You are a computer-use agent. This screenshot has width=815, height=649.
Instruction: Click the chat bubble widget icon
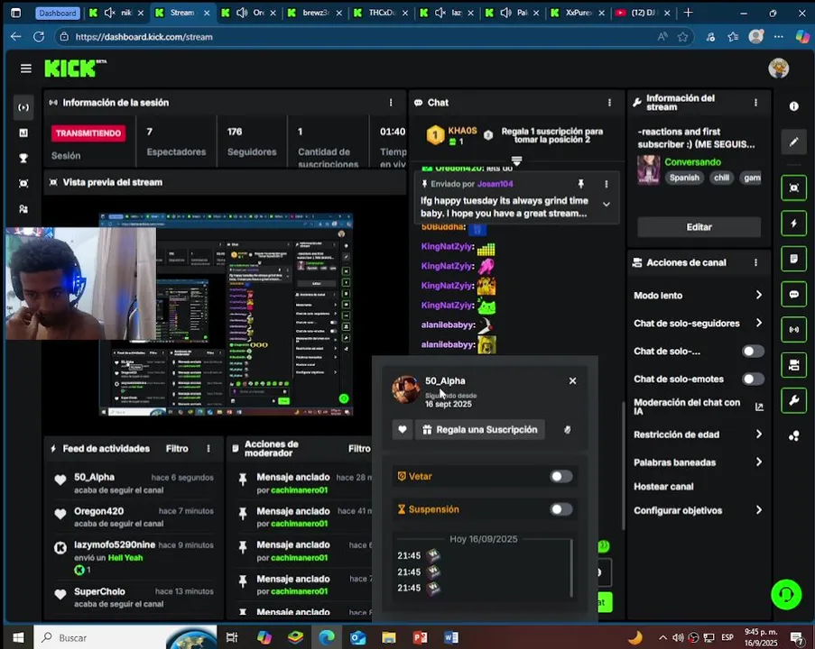pyautogui.click(x=793, y=294)
